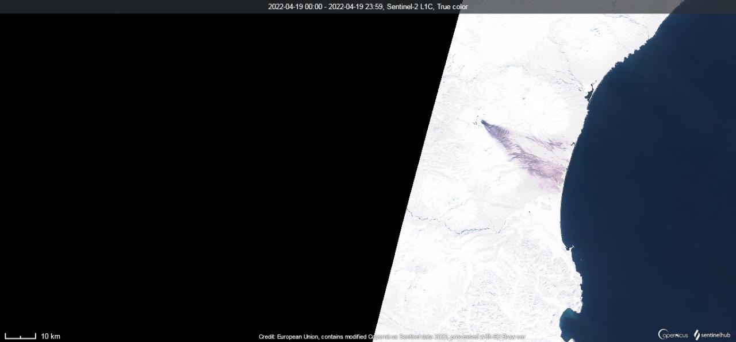This screenshot has width=736, height=342.
Task: Click the Copernicus logo
Action: [x=673, y=335]
